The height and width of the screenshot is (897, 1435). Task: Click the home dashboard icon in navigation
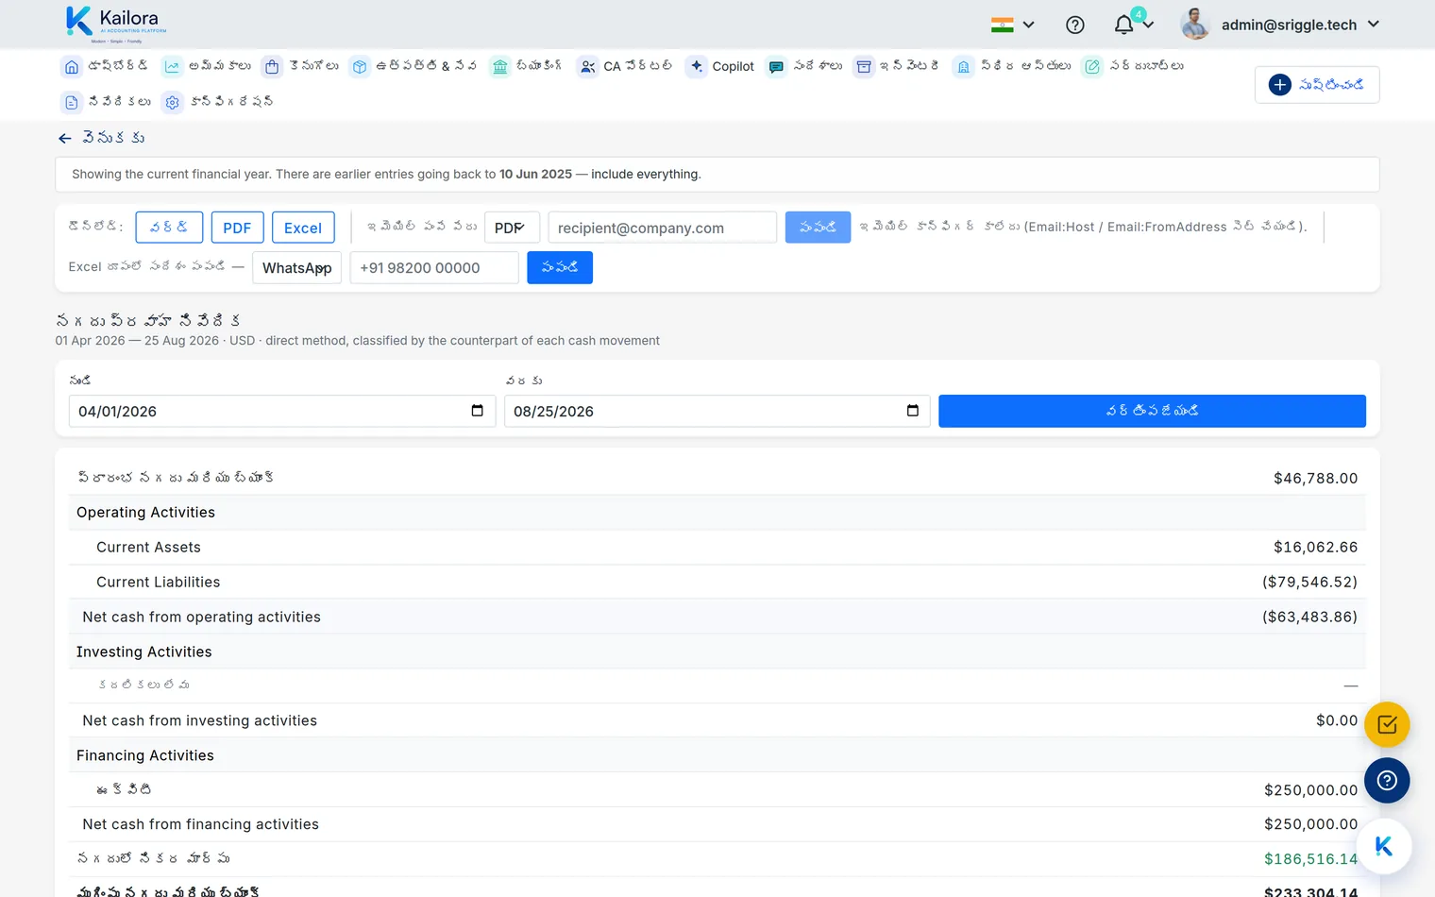(x=72, y=67)
